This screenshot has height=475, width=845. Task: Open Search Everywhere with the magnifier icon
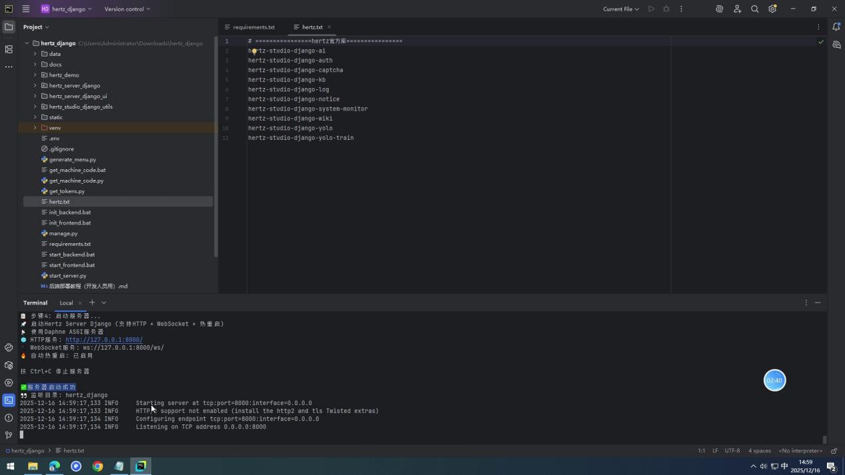click(754, 9)
